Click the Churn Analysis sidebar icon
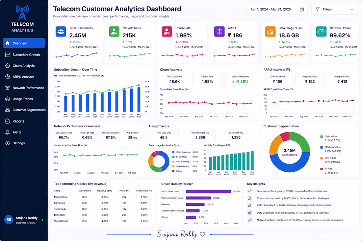Viewport: 362px width, 241px height. [7, 66]
